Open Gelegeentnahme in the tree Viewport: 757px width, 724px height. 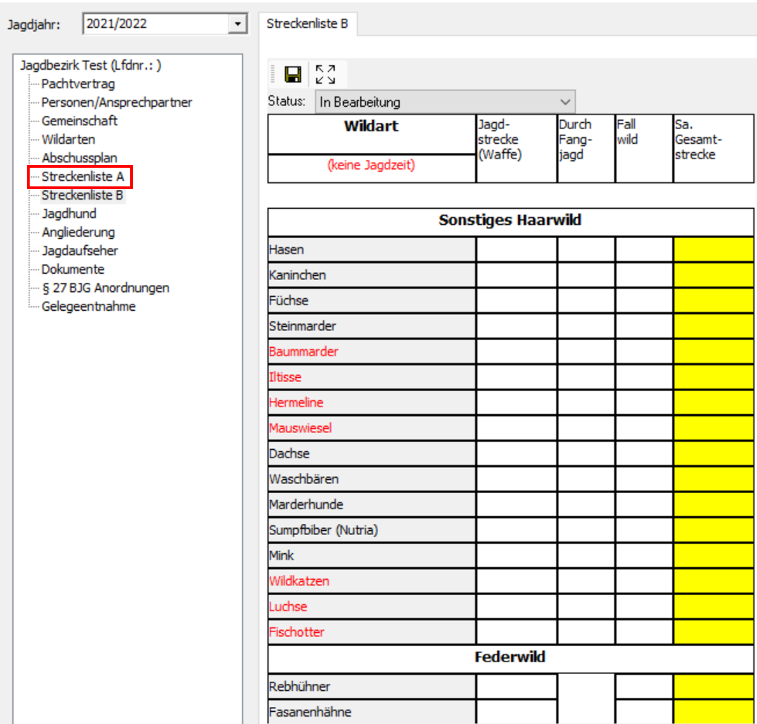click(x=88, y=306)
